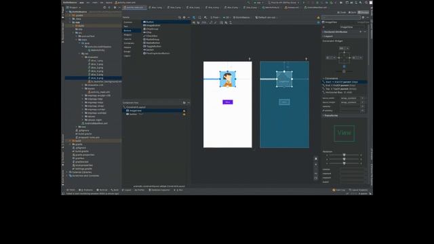This screenshot has width=434, height=244.
Task: Open Terminal tool window
Action: 102,190
